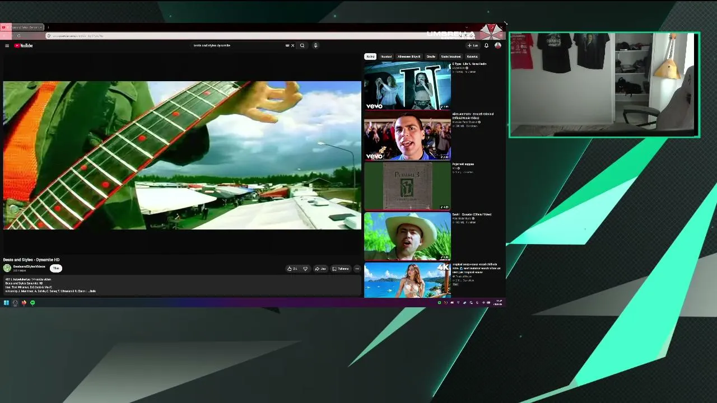Open the channel avatar under the video
This screenshot has height=403, width=717.
pyautogui.click(x=7, y=268)
